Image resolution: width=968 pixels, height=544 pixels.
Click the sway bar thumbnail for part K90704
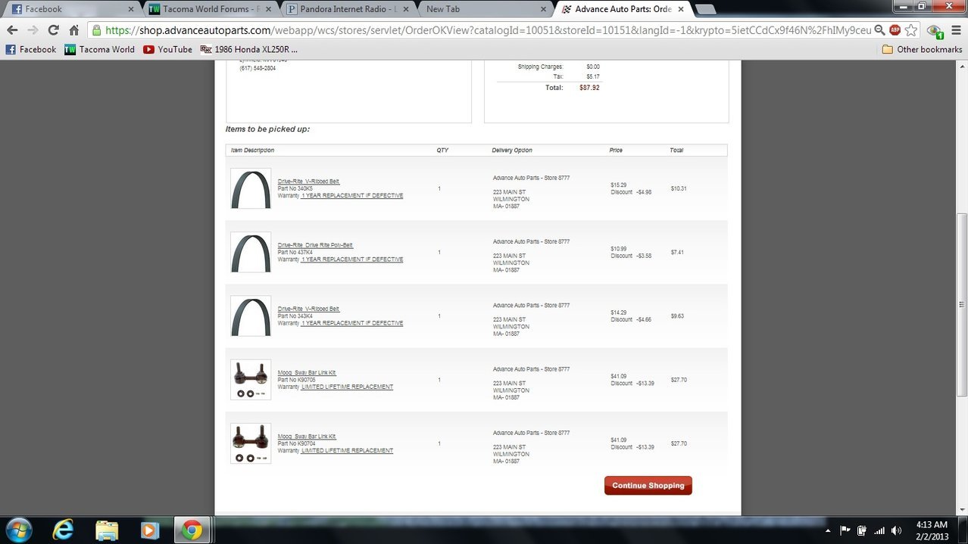(x=251, y=443)
